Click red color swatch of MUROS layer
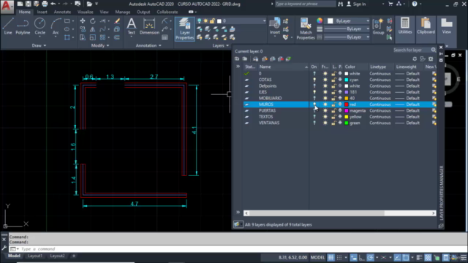Image resolution: width=468 pixels, height=263 pixels. tap(347, 104)
